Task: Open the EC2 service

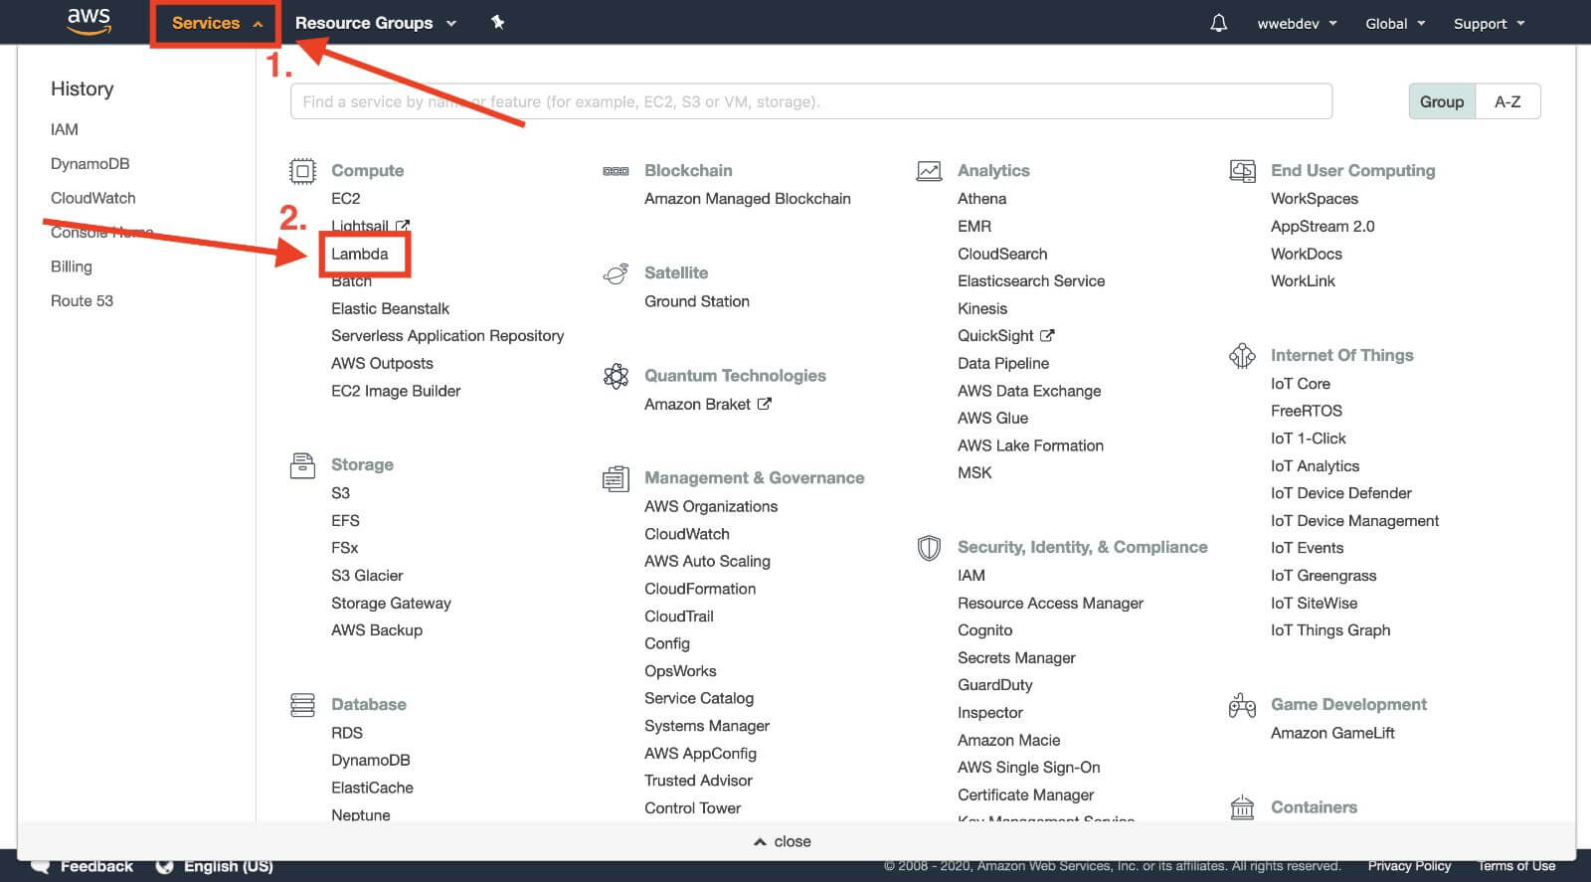Action: point(346,199)
